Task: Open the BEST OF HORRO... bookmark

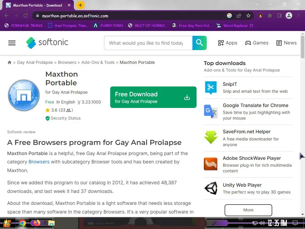Action: pos(147,26)
